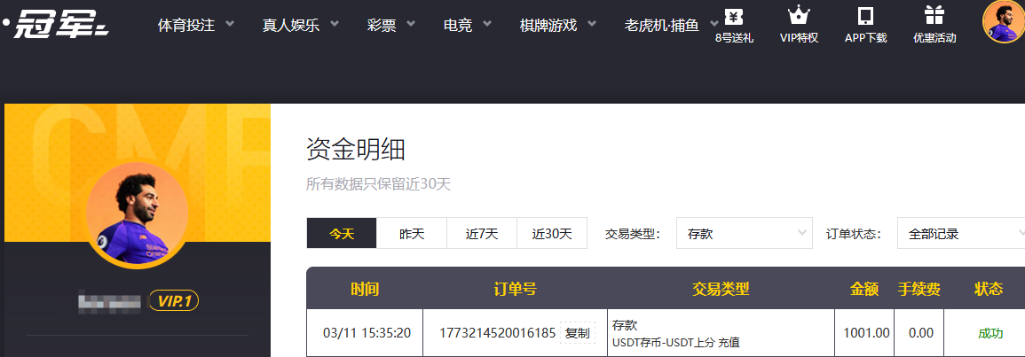1025x357 pixels.
Task: Open the 优惠活动 gift box icon
Action: 934,17
